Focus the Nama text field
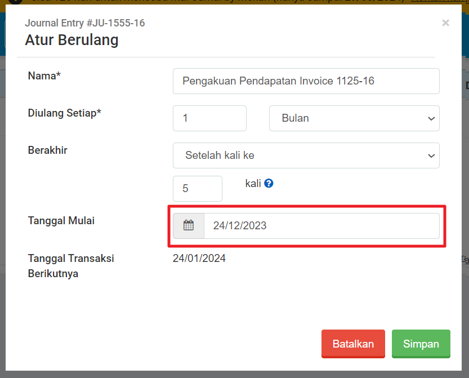The height and width of the screenshot is (378, 469). point(306,81)
